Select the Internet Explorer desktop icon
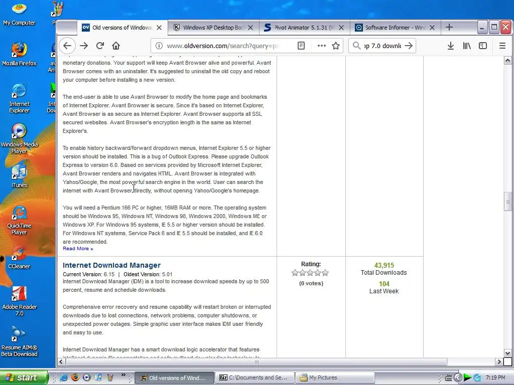514x385 pixels. click(x=19, y=98)
